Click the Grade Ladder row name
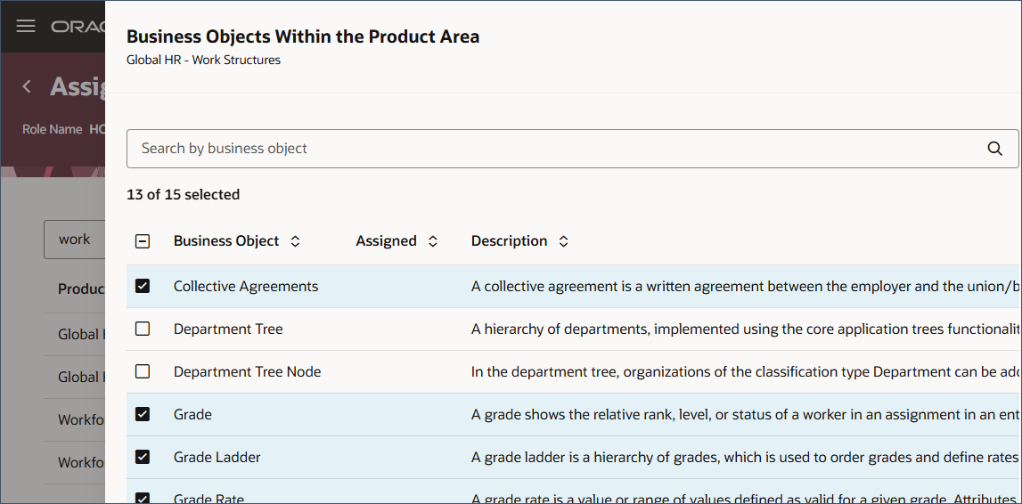 tap(217, 457)
